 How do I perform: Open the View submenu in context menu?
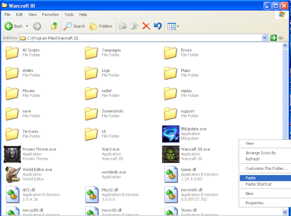[265, 143]
